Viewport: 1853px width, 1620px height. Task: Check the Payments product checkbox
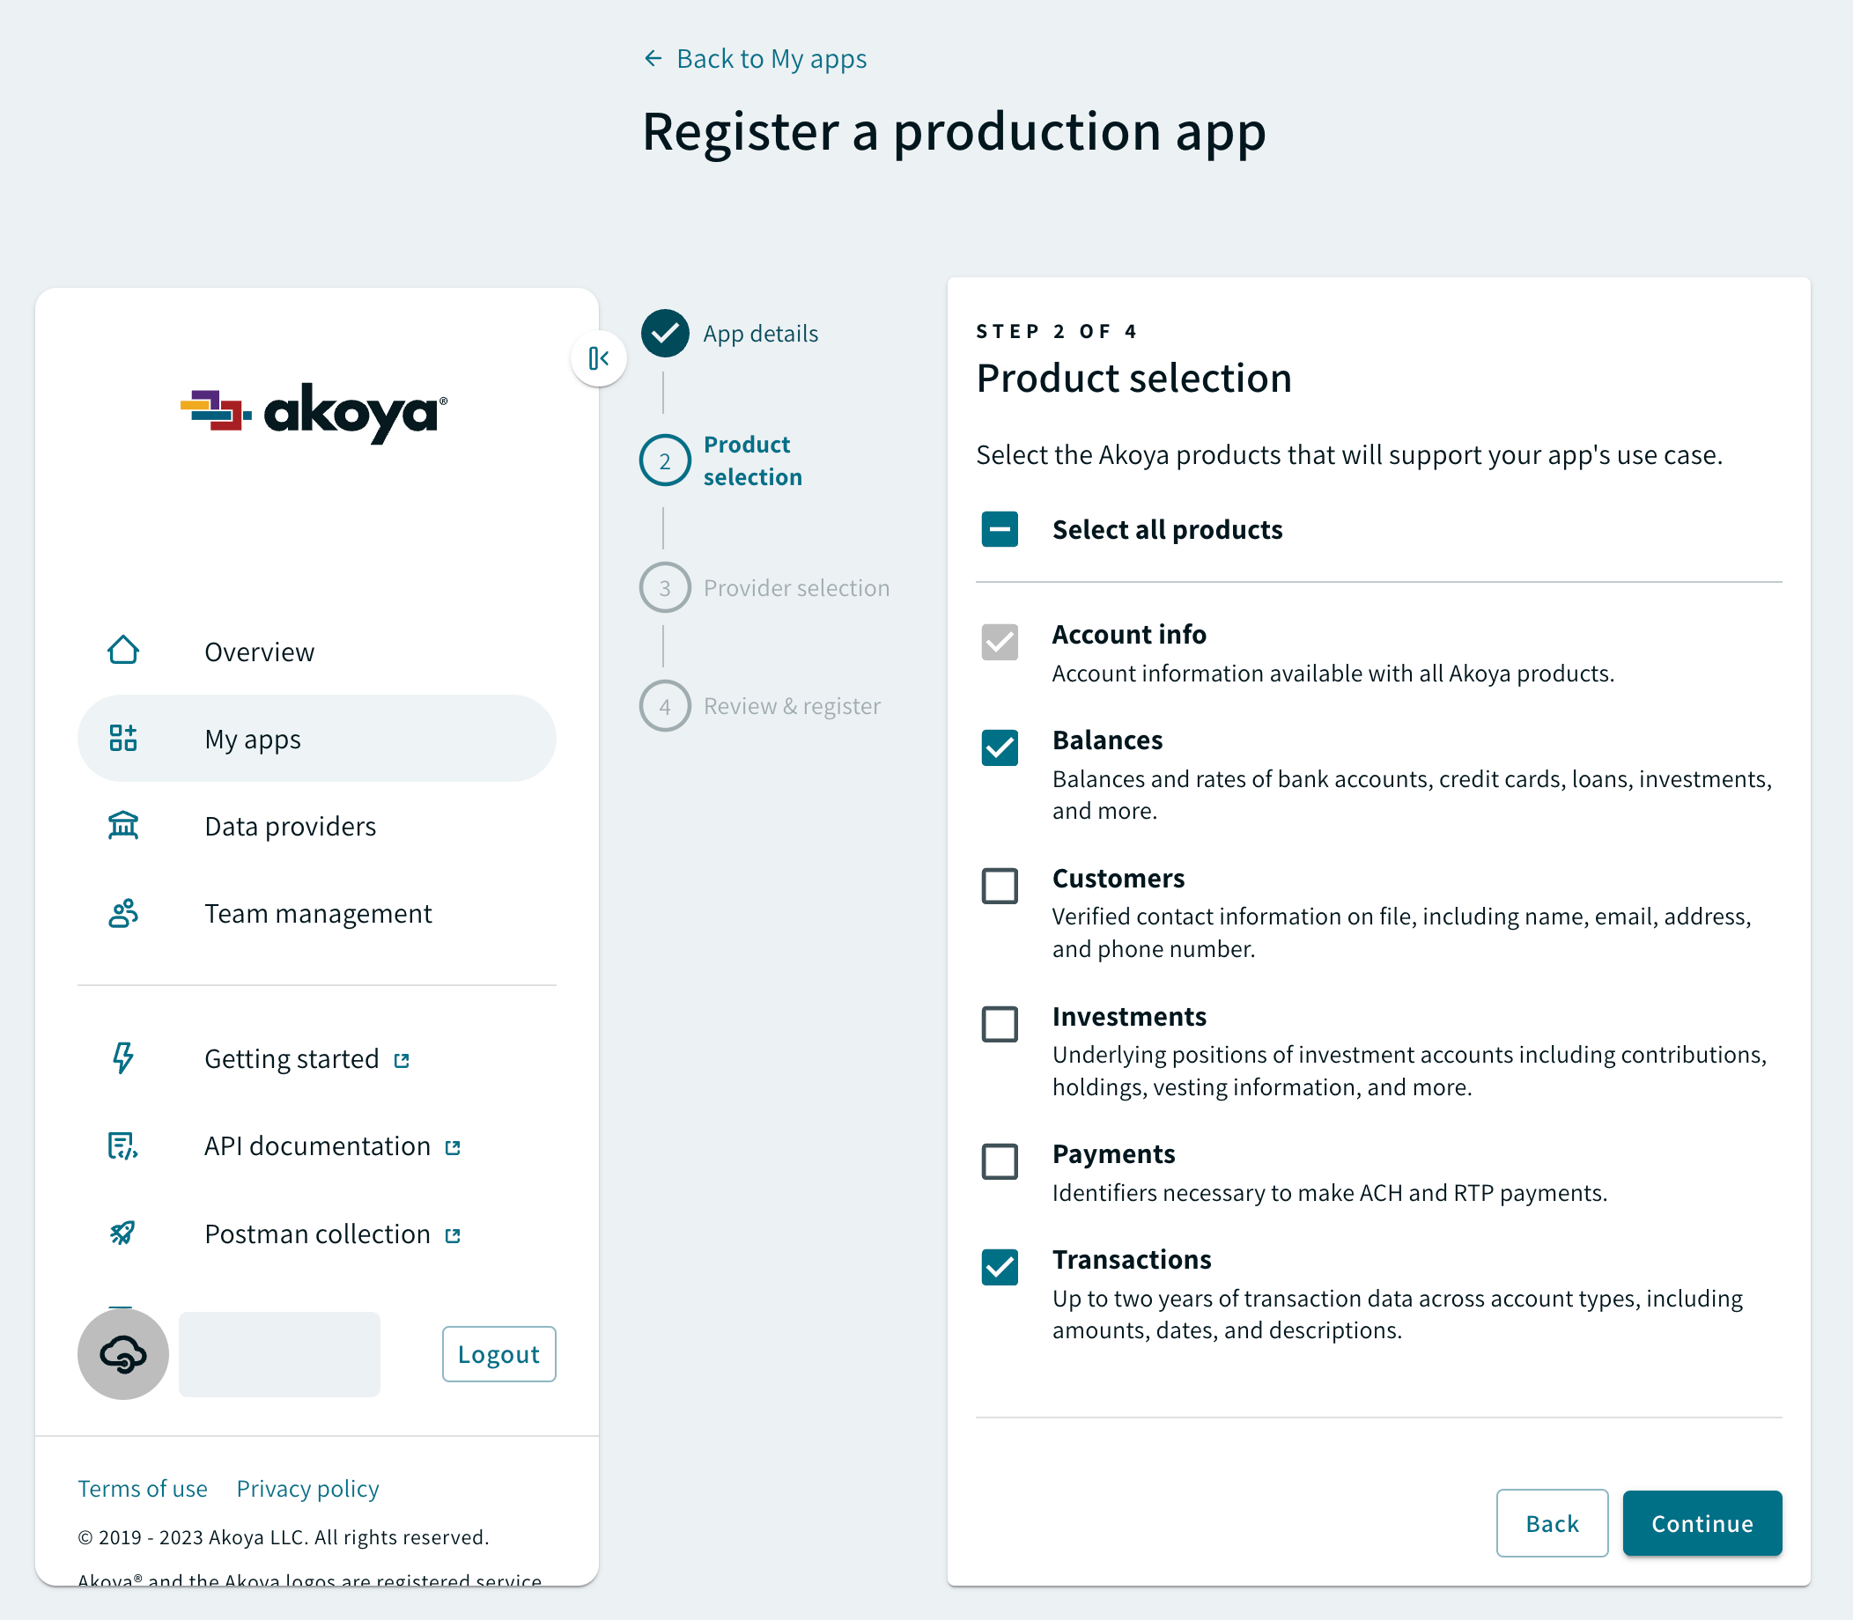coord(1000,1161)
